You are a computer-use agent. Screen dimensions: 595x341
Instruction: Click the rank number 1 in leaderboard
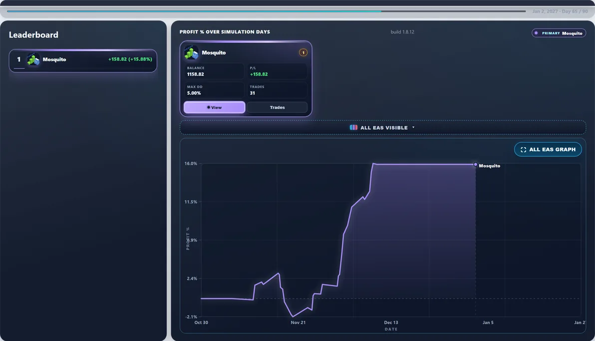pos(18,59)
